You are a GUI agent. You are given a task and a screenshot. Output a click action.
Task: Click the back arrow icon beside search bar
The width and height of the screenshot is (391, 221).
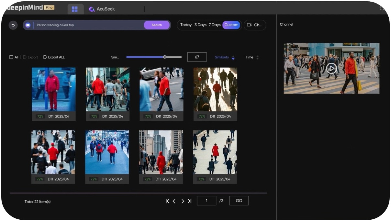13,25
